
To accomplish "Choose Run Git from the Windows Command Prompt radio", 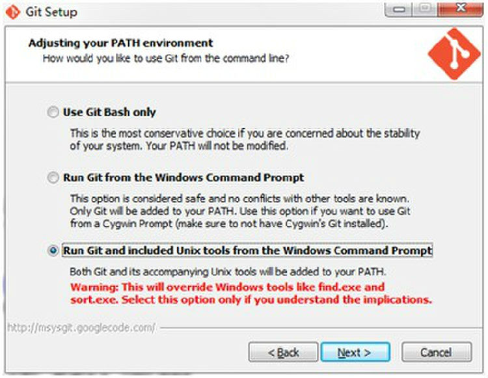I will tap(53, 178).
